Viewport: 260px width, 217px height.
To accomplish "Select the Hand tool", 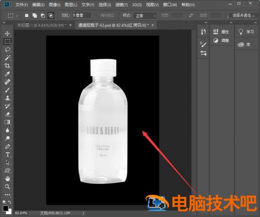I will 7,179.
